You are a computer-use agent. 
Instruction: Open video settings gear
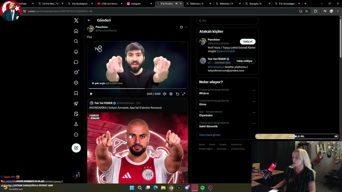coord(171,94)
